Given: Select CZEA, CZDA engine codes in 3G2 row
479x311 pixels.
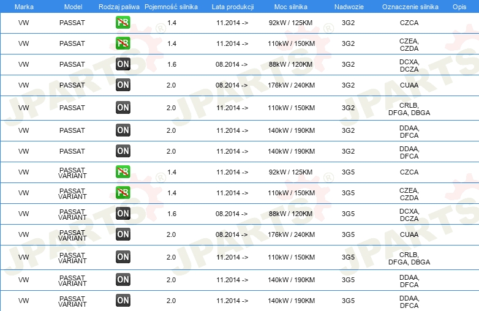Looking at the screenshot, I should coord(409,45).
